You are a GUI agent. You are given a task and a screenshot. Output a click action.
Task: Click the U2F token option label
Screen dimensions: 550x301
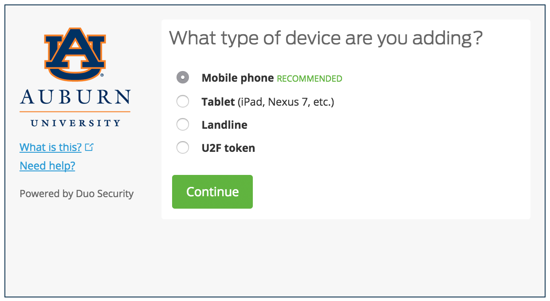[228, 148]
